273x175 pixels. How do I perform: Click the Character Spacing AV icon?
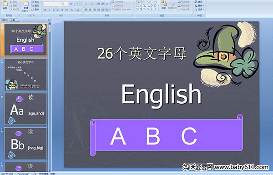[x=66, y=10]
